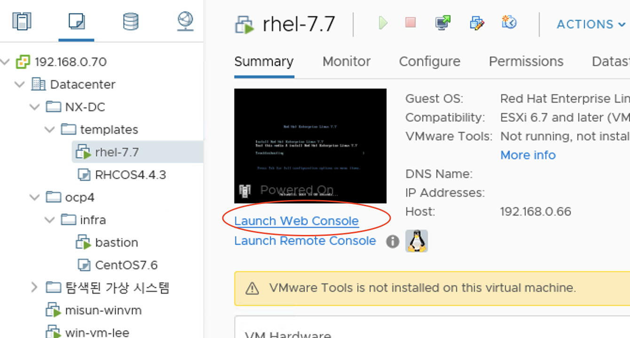This screenshot has width=630, height=338.
Task: Click the Datacenter building icon
Action: click(38, 84)
